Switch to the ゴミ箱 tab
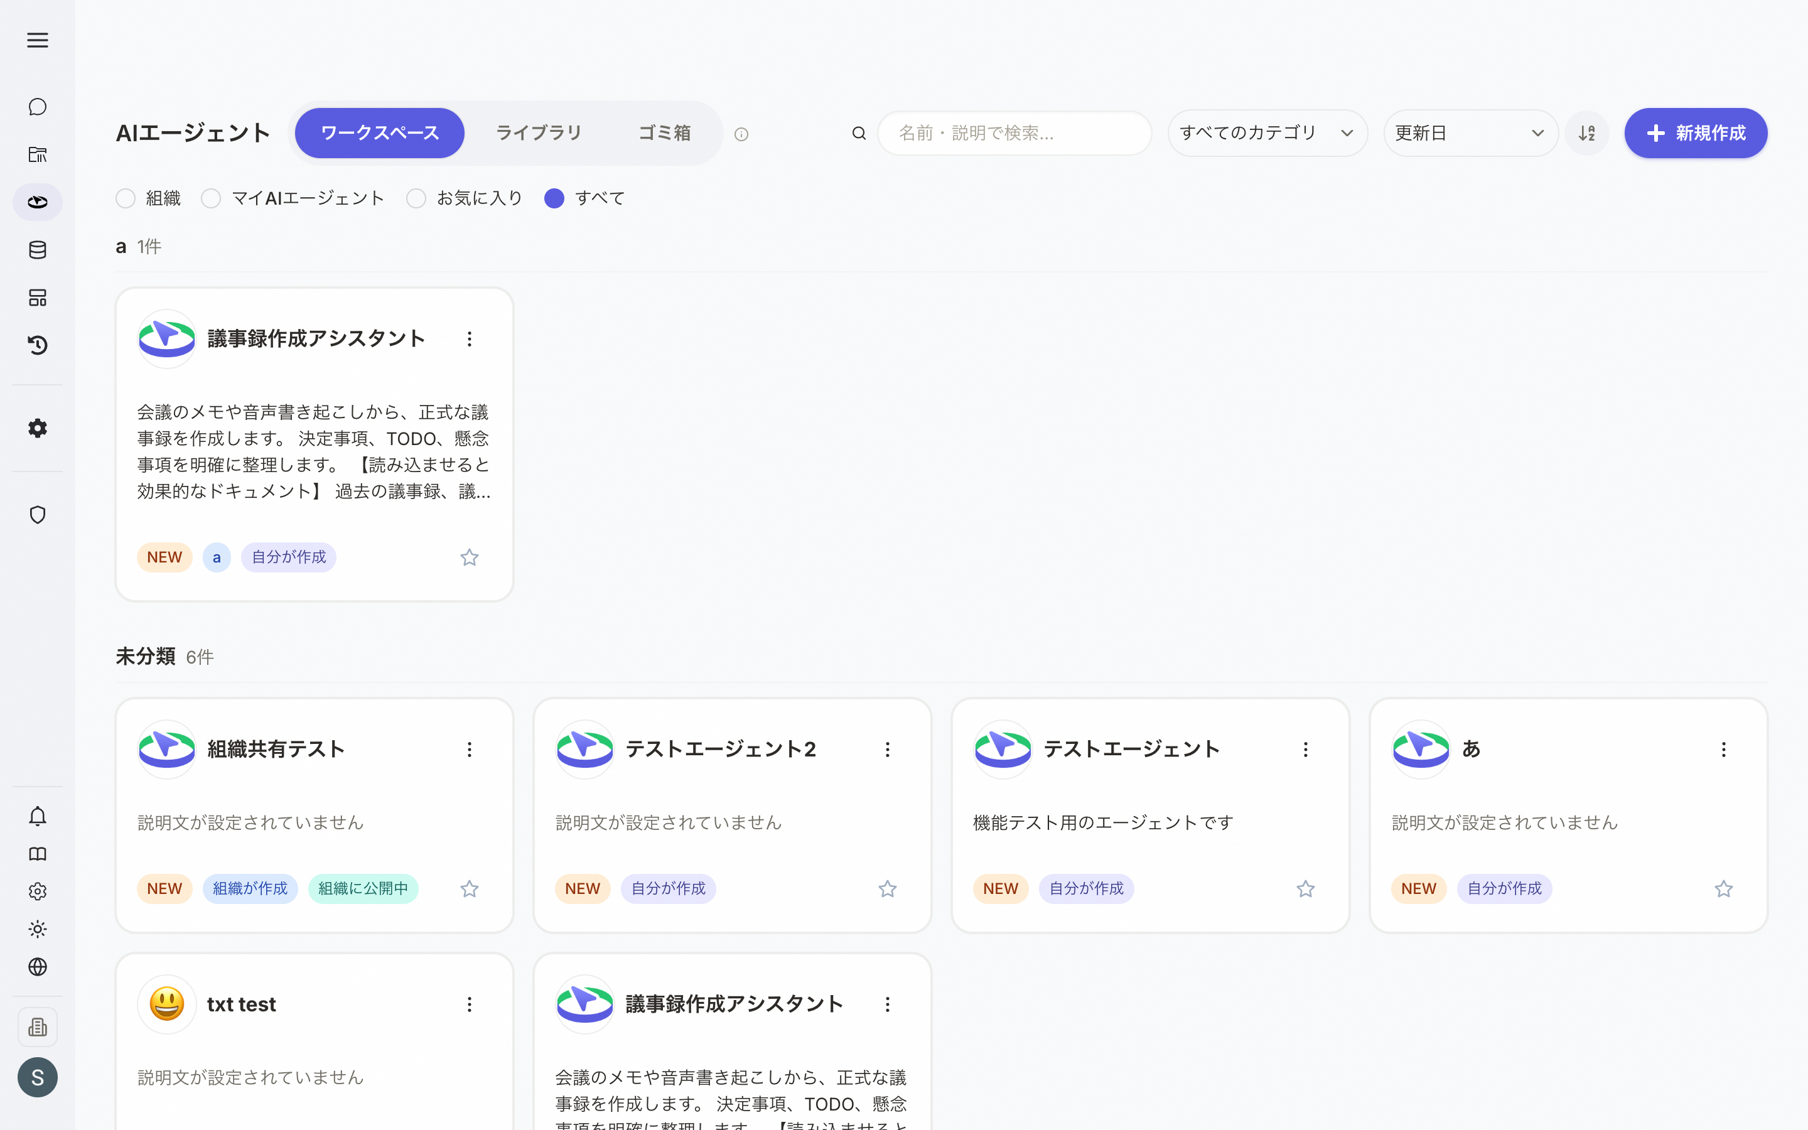The image size is (1808, 1130). pyautogui.click(x=664, y=133)
